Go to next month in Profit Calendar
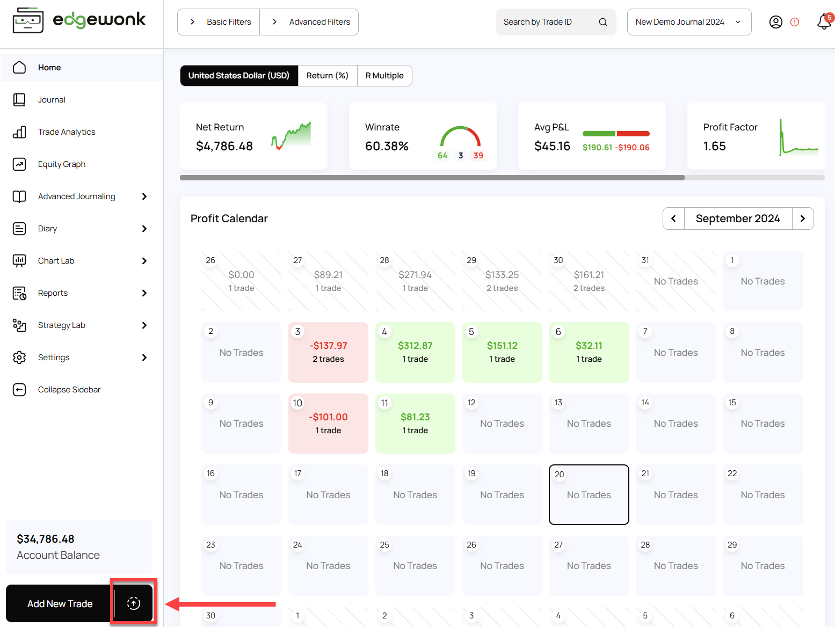Viewport: 835px width, 627px height. (x=802, y=218)
